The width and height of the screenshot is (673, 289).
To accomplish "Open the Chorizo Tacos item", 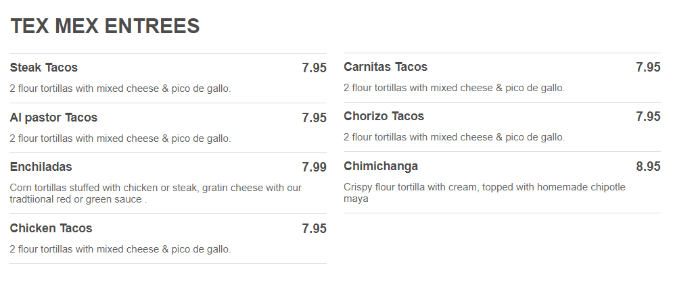I will point(384,116).
